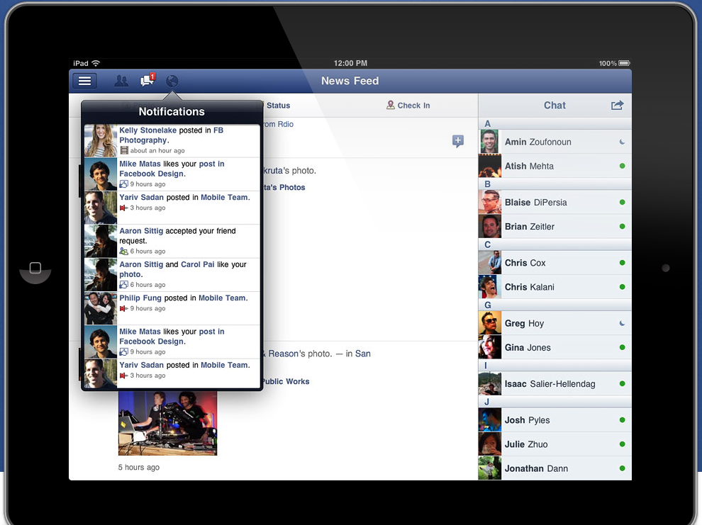The height and width of the screenshot is (525, 702).
Task: Close notifications via the globe icon
Action: point(172,81)
